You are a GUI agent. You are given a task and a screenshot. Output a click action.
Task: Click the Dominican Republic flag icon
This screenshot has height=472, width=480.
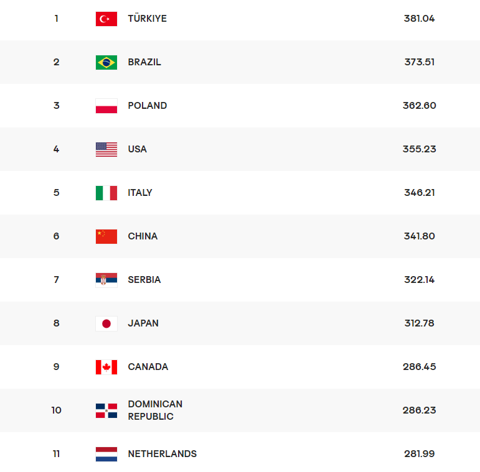(x=106, y=410)
